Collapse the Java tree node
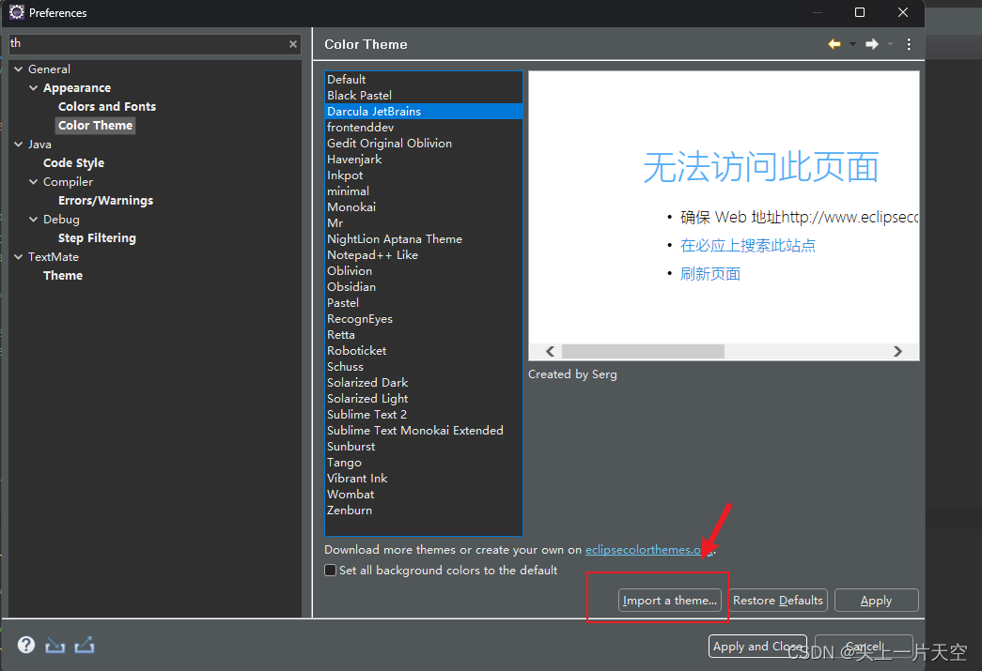Screen dimensions: 982x671 18,145
